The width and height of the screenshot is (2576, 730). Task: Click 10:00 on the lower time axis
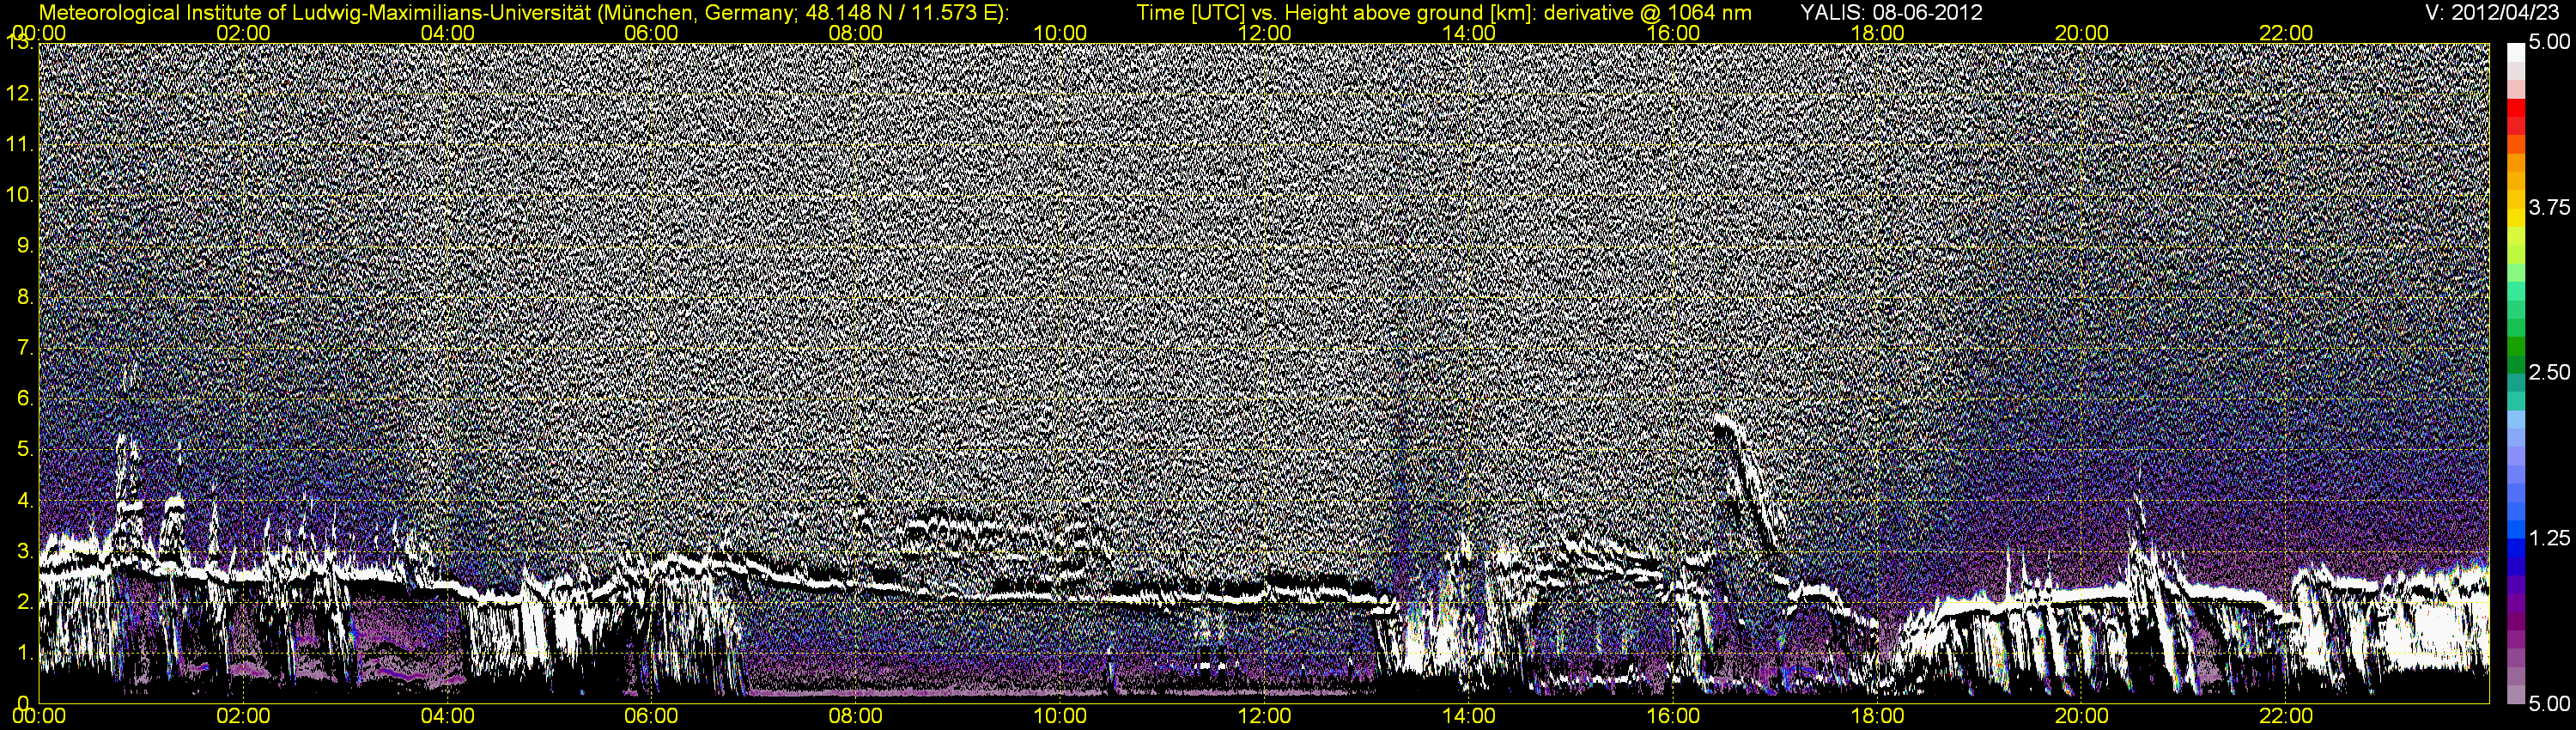1060,717
